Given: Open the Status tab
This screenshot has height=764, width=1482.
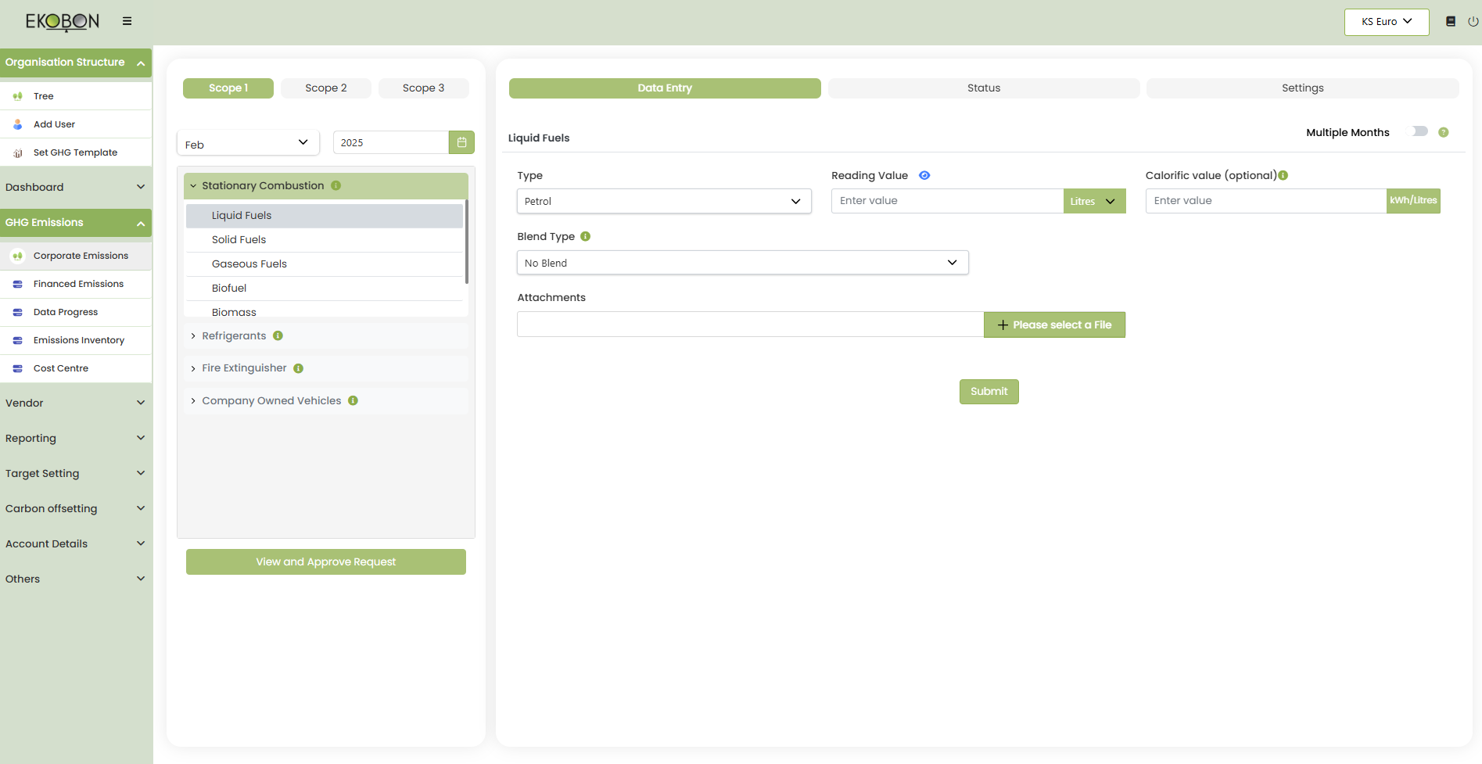Looking at the screenshot, I should click(983, 88).
